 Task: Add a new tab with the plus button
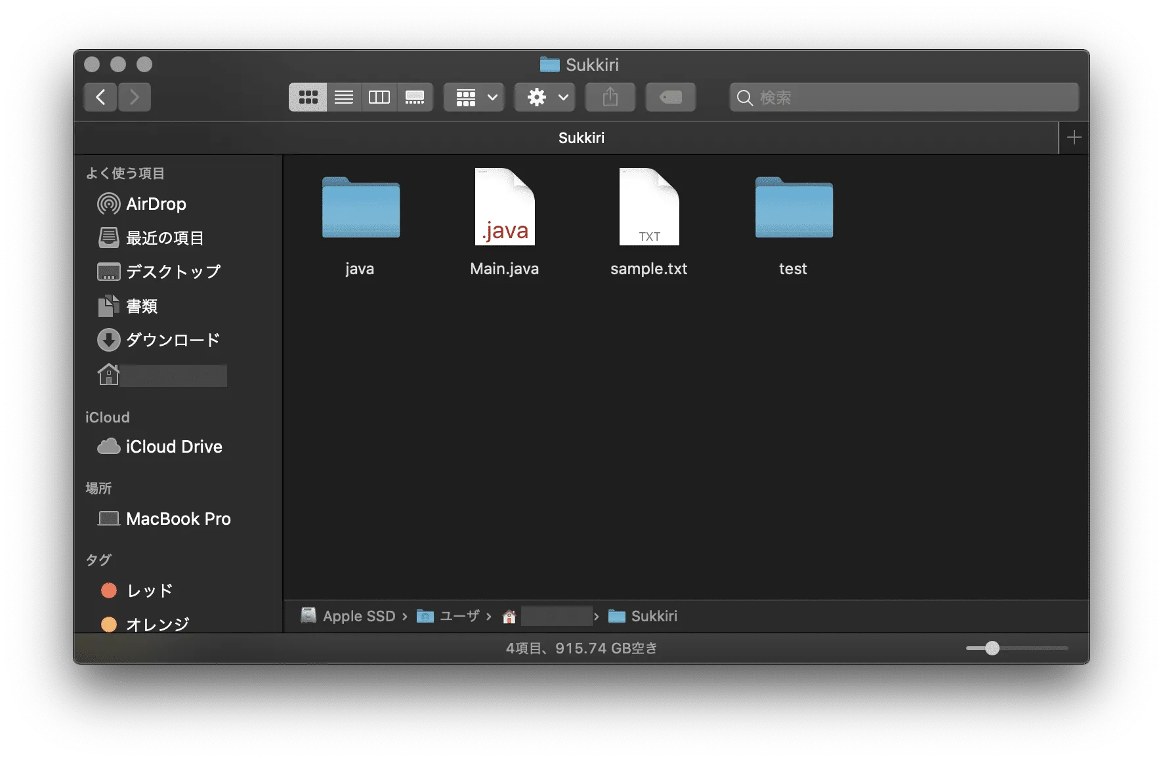pos(1074,138)
